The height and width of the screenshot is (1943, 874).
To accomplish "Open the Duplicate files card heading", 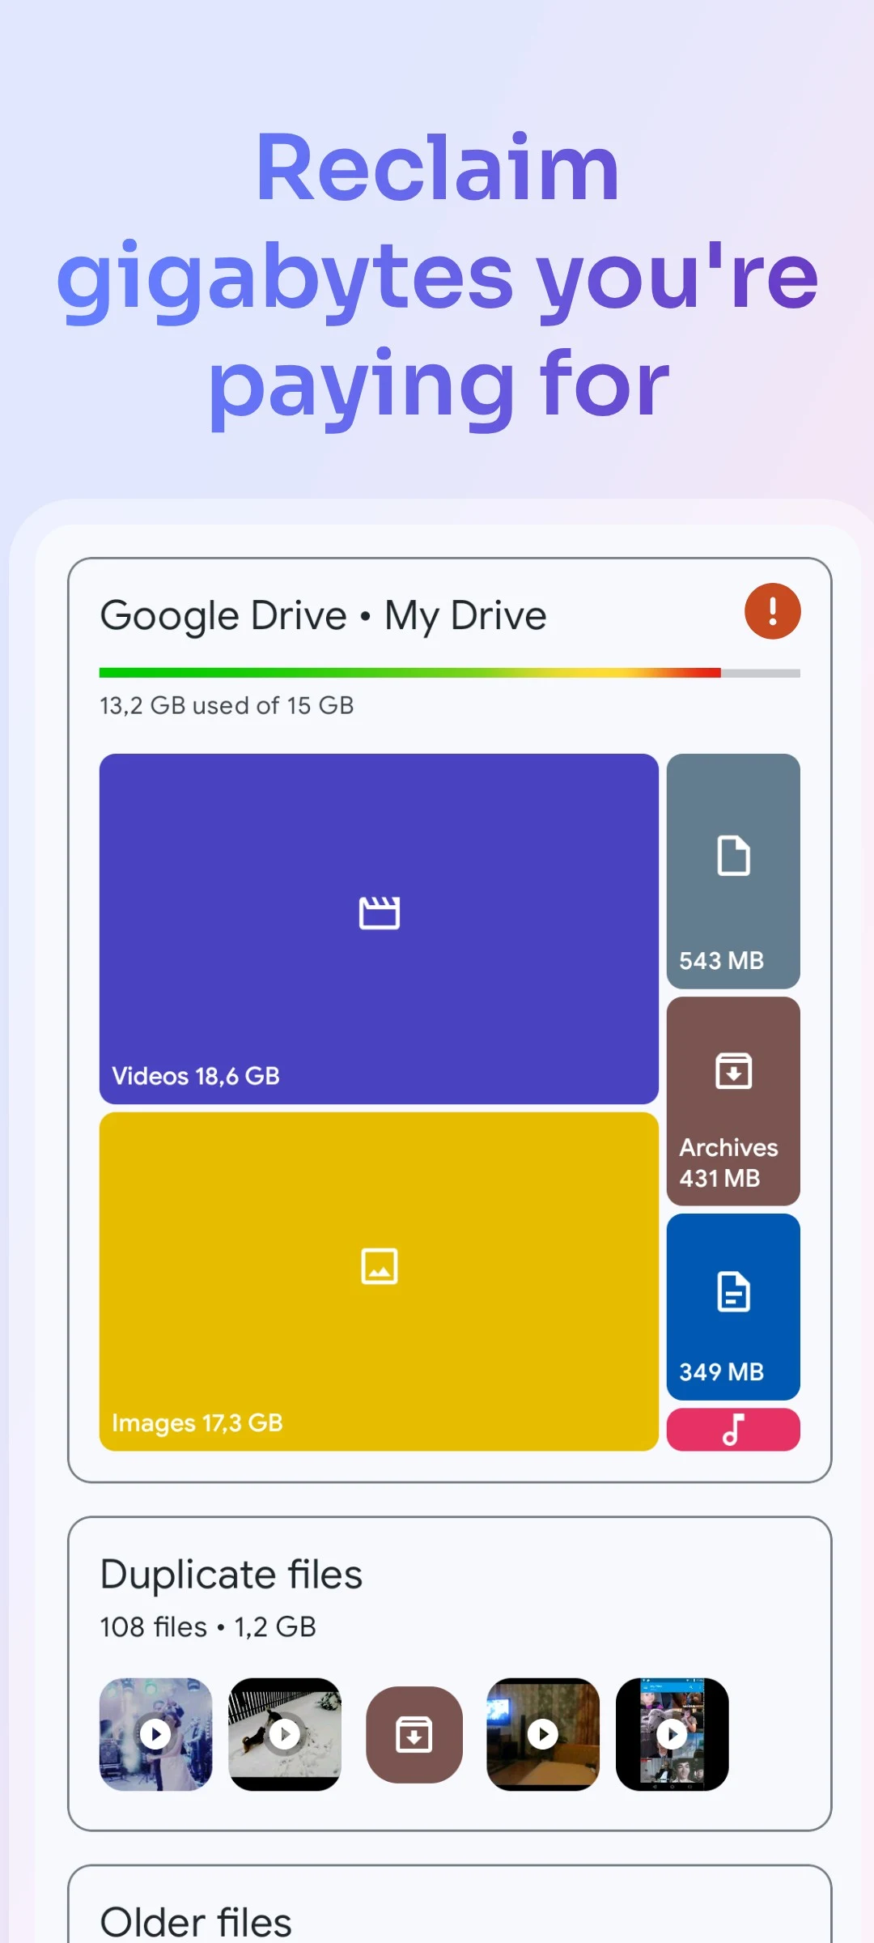I will [231, 1574].
